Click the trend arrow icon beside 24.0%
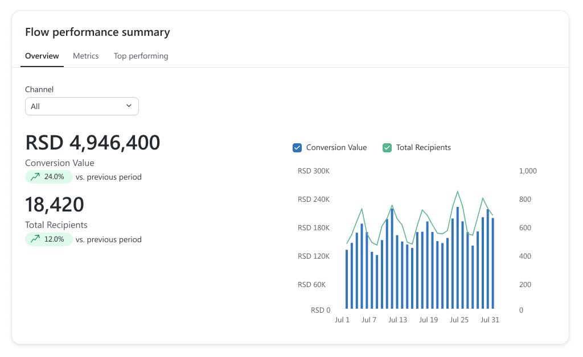Screen dimensions: 583x357 [x=35, y=177]
